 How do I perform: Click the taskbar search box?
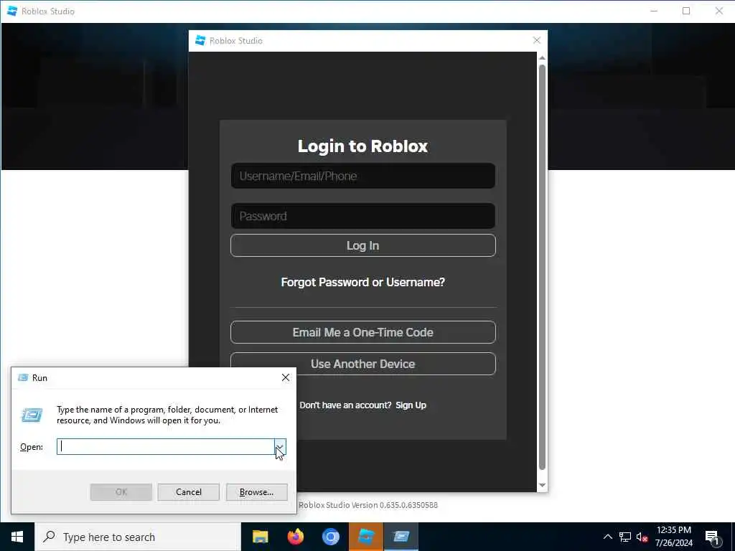138,537
